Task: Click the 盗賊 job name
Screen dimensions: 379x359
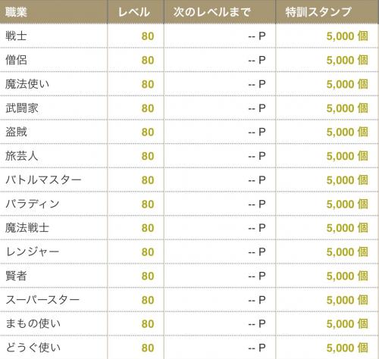Action: [x=16, y=132]
